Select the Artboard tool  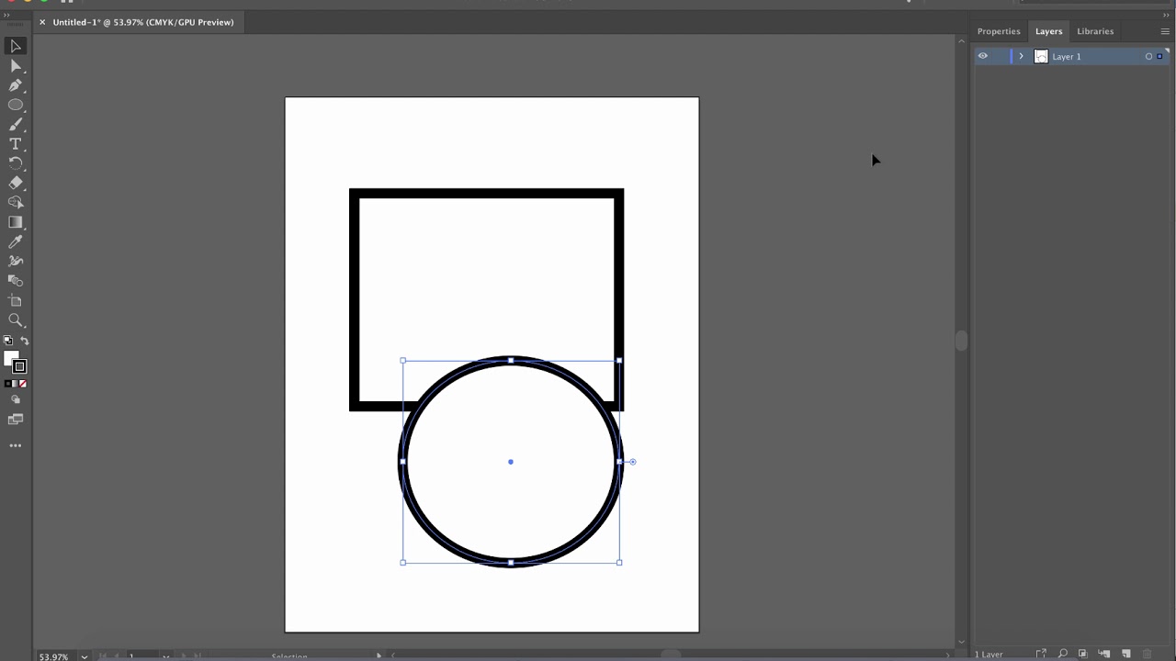pos(16,300)
